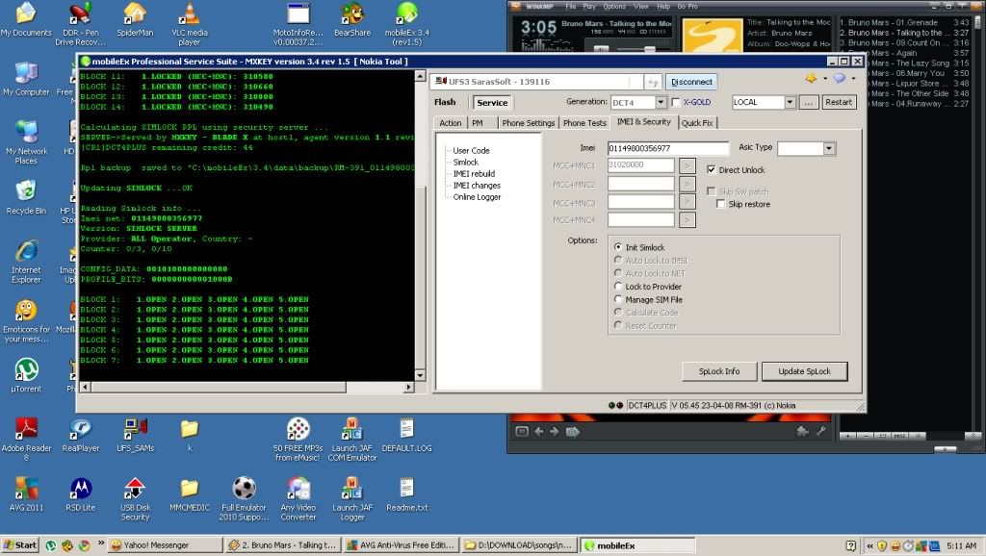Open RSD Lite desktop shortcut

click(81, 493)
